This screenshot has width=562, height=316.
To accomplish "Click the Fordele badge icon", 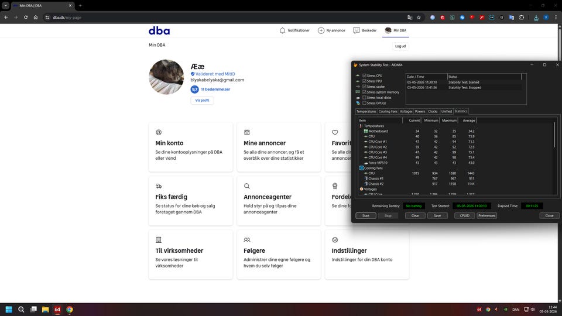I will pos(335,186).
